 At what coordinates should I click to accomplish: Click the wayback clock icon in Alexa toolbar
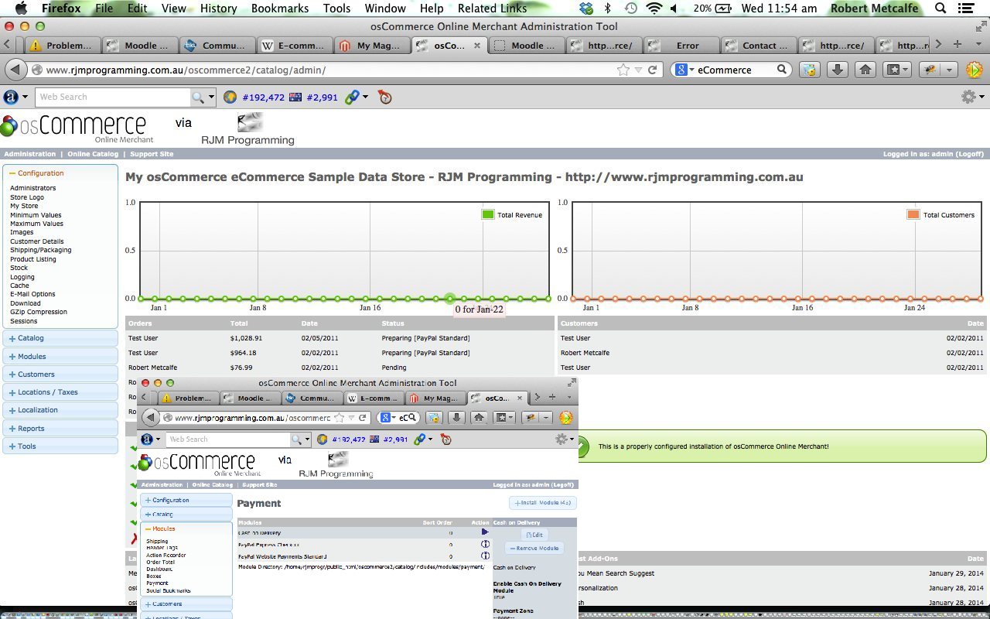385,97
